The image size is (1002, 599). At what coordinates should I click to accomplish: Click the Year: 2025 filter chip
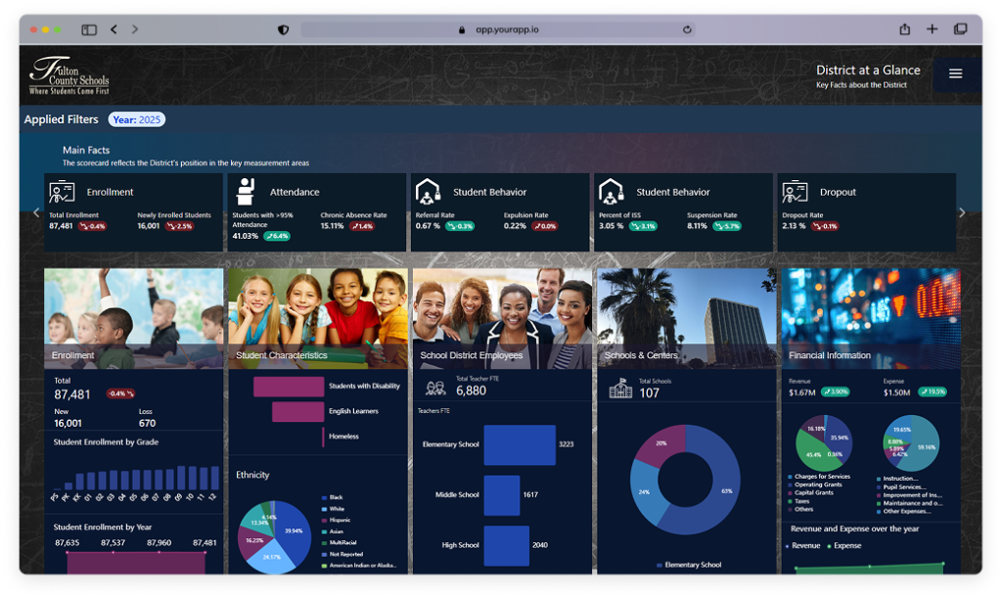(136, 119)
